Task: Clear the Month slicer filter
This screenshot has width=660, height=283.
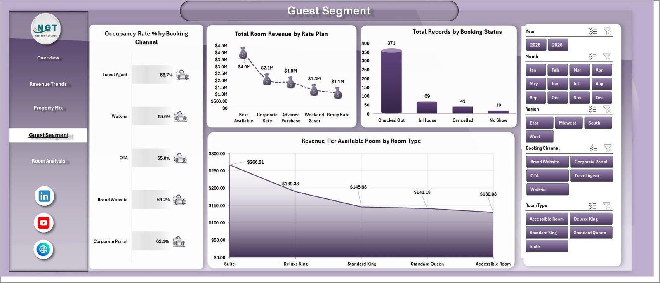Action: point(607,57)
